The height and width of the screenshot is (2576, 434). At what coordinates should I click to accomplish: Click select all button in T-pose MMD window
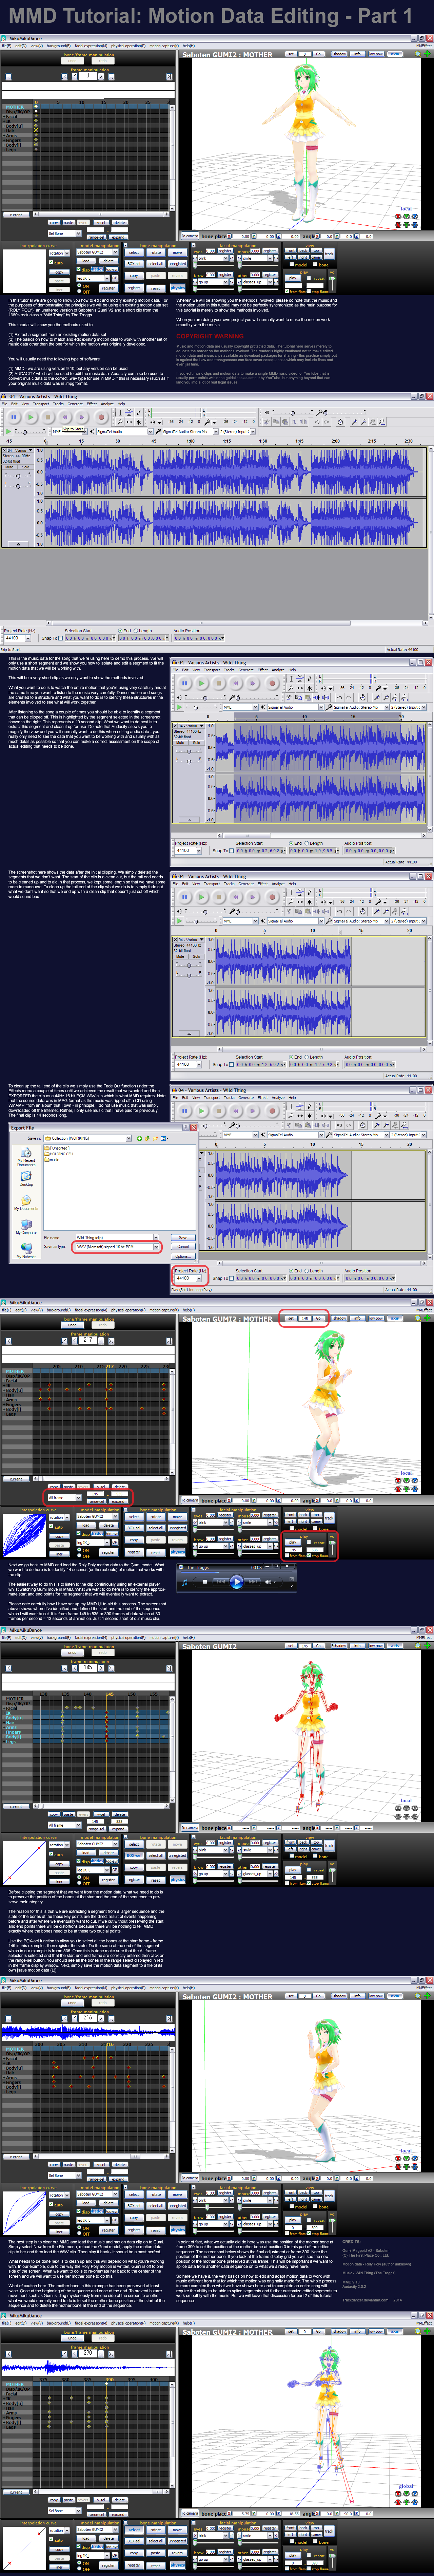tap(156, 264)
